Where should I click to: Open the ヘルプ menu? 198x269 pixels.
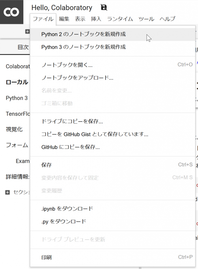(167, 19)
